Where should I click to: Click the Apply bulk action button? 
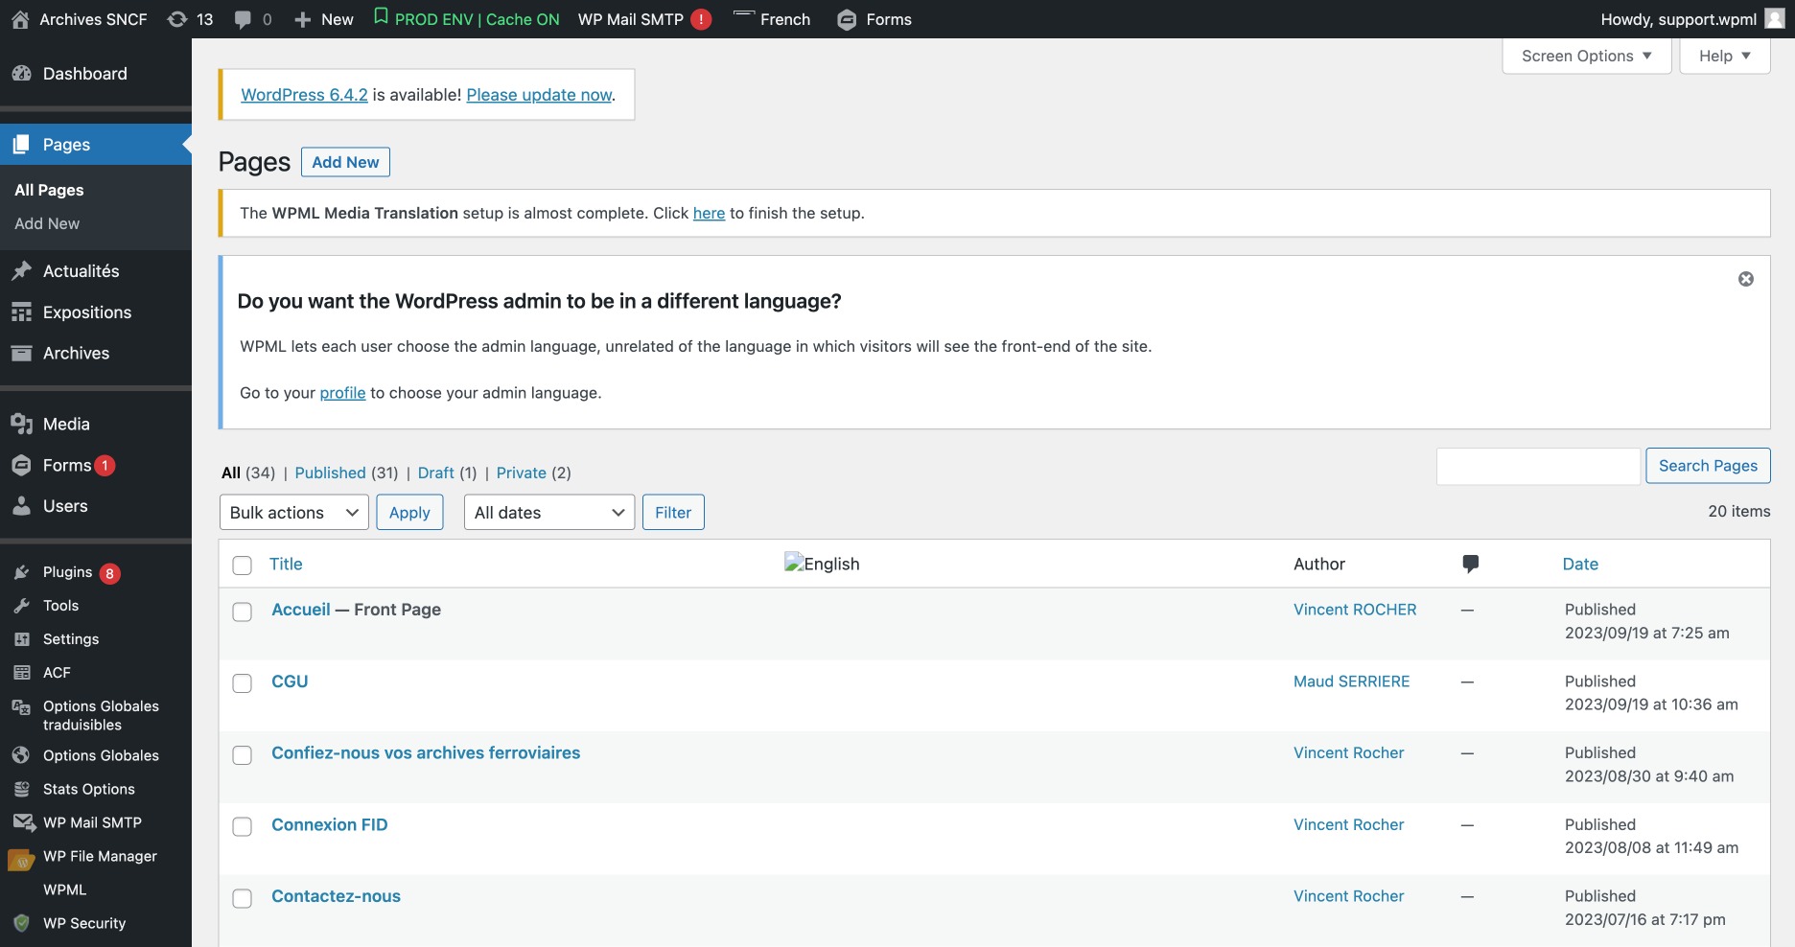409,513
